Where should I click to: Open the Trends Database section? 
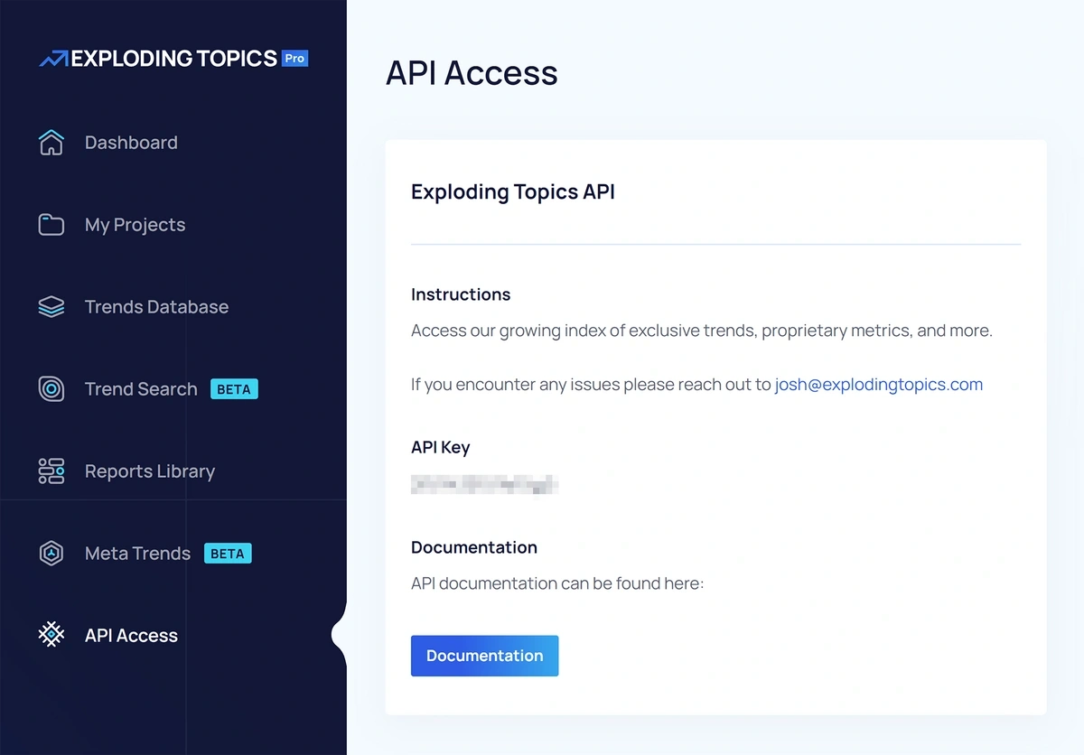pos(156,307)
